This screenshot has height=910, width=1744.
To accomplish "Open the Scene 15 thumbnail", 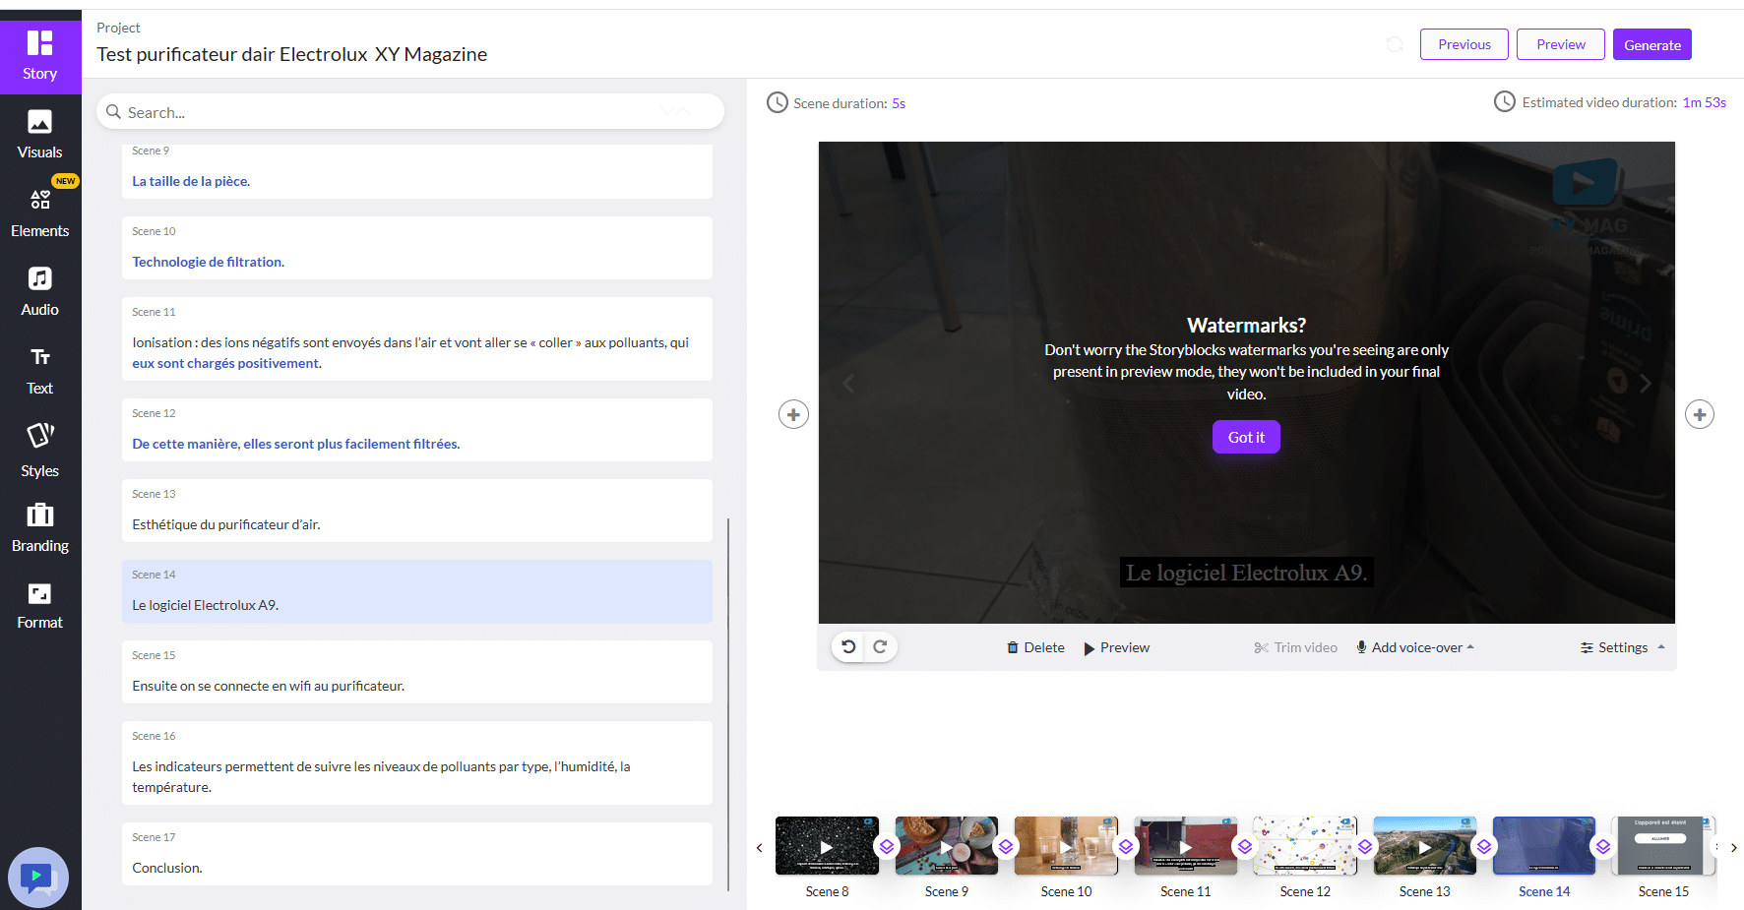I will click(1663, 846).
